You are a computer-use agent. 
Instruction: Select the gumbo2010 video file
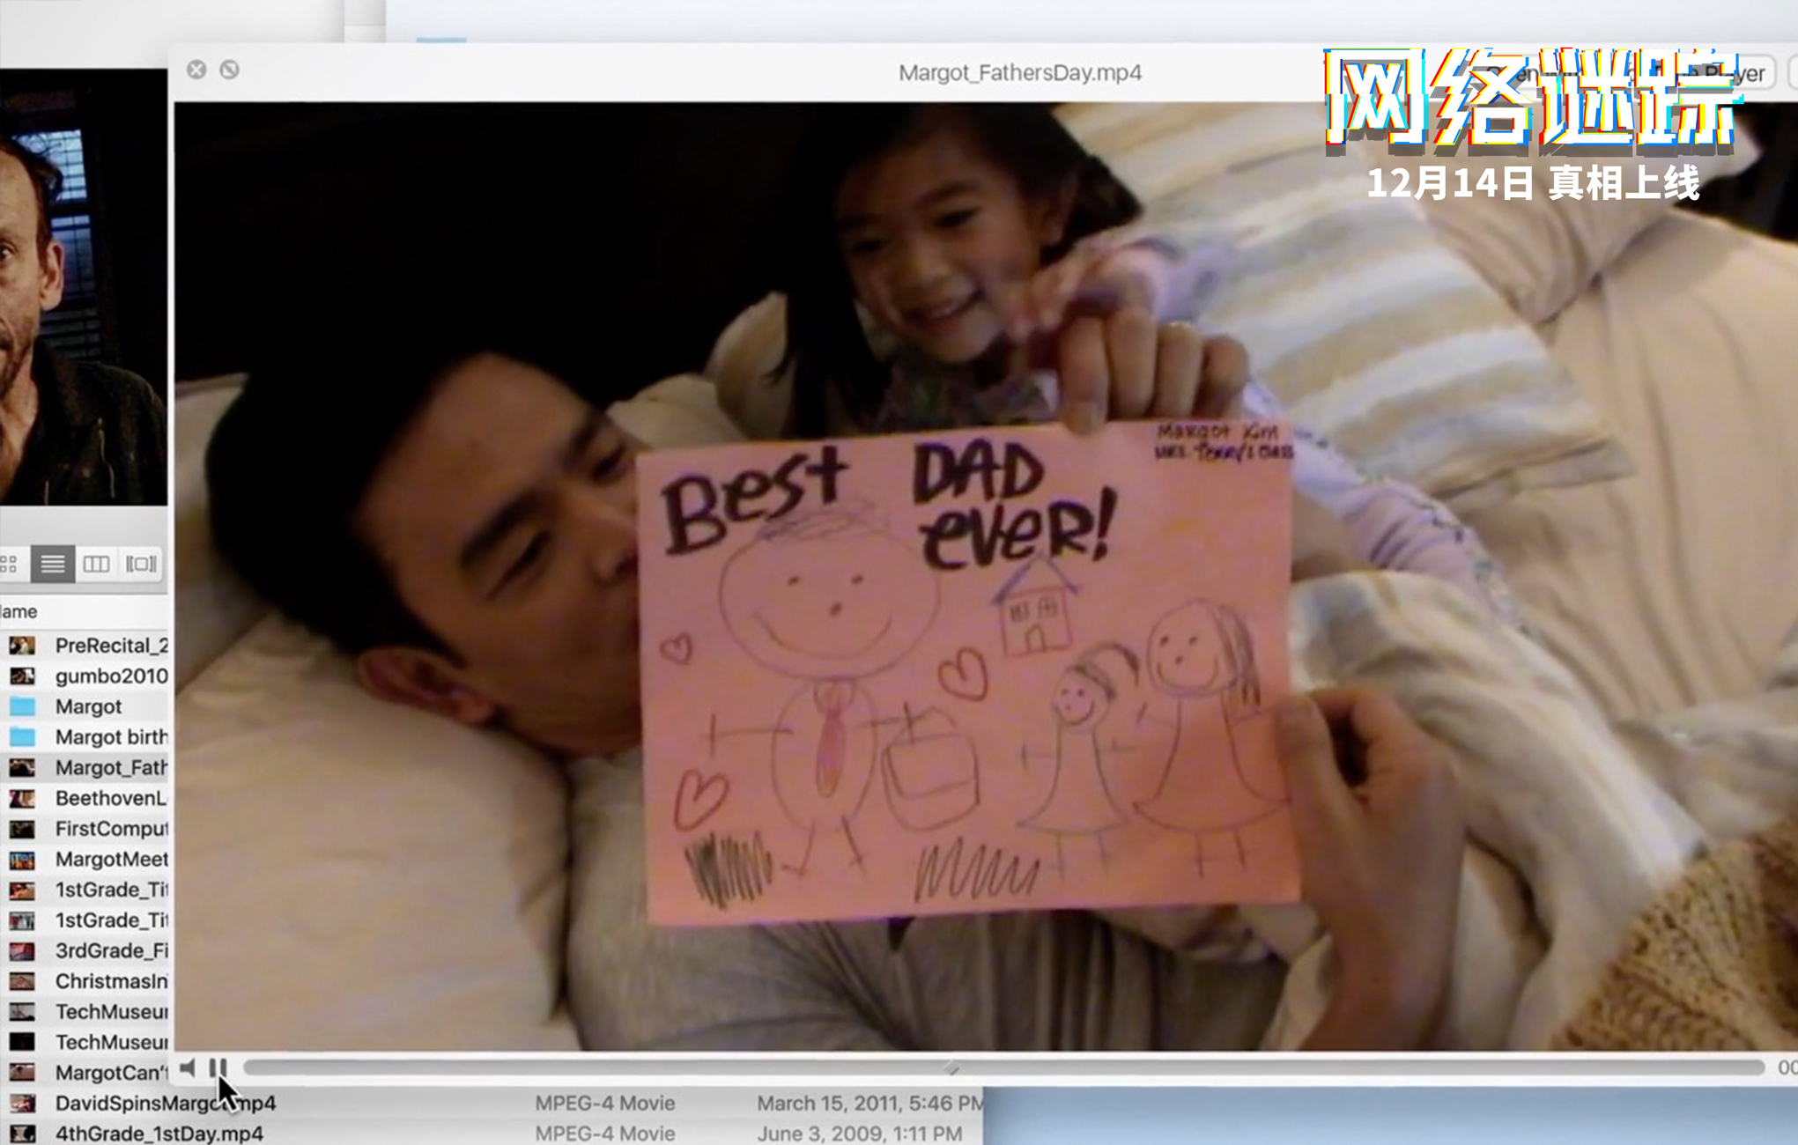111,676
